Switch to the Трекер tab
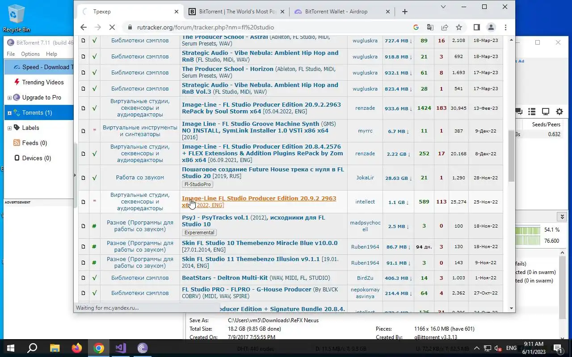Viewport: 572px width, 357px height. click(130, 12)
